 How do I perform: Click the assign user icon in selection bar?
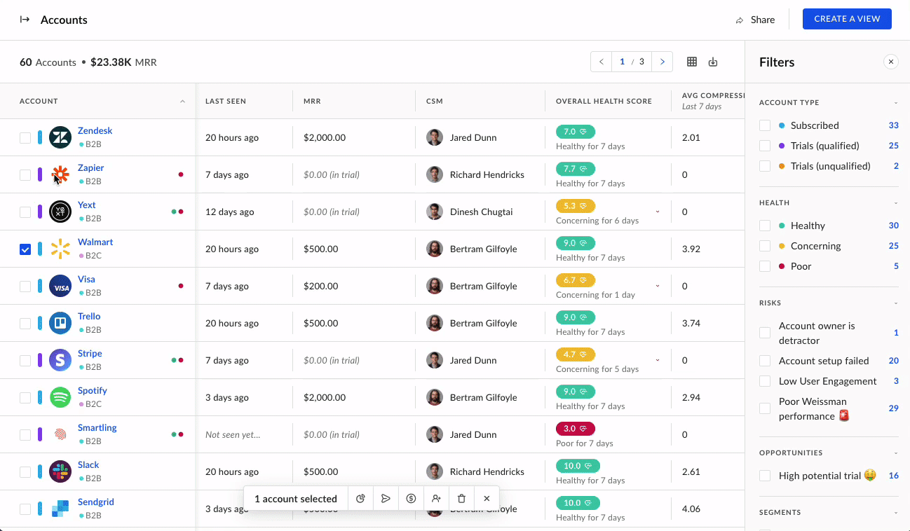pos(436,499)
